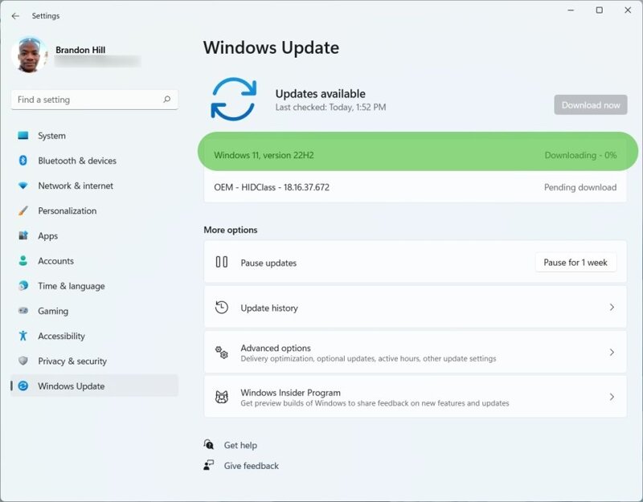Click the Accounts person icon
Image resolution: width=643 pixels, height=502 pixels.
point(23,260)
